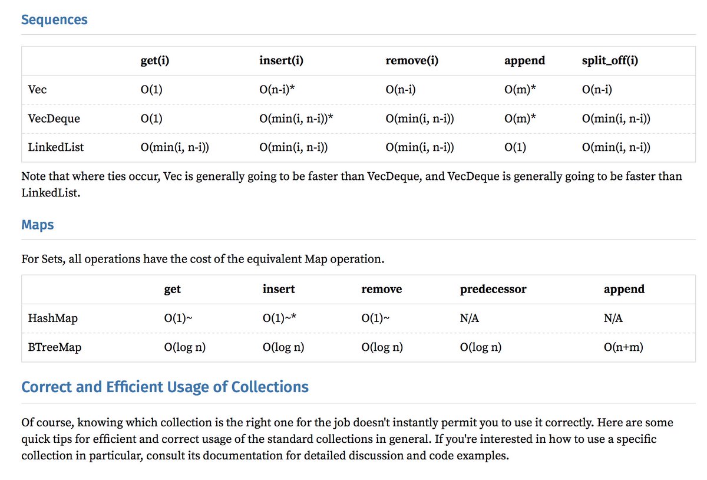The image size is (707, 480).
Task: Click the O(n+m) cell for BTreeMap append
Action: pos(623,347)
